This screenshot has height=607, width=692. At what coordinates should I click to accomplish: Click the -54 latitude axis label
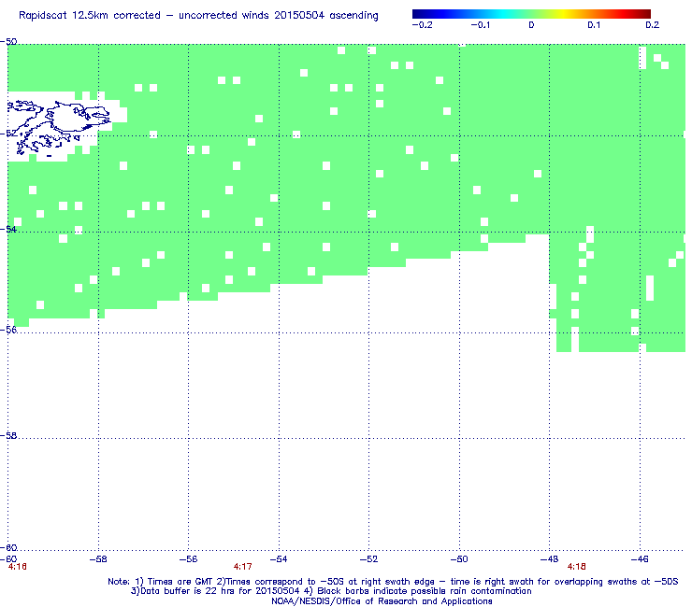click(7, 229)
